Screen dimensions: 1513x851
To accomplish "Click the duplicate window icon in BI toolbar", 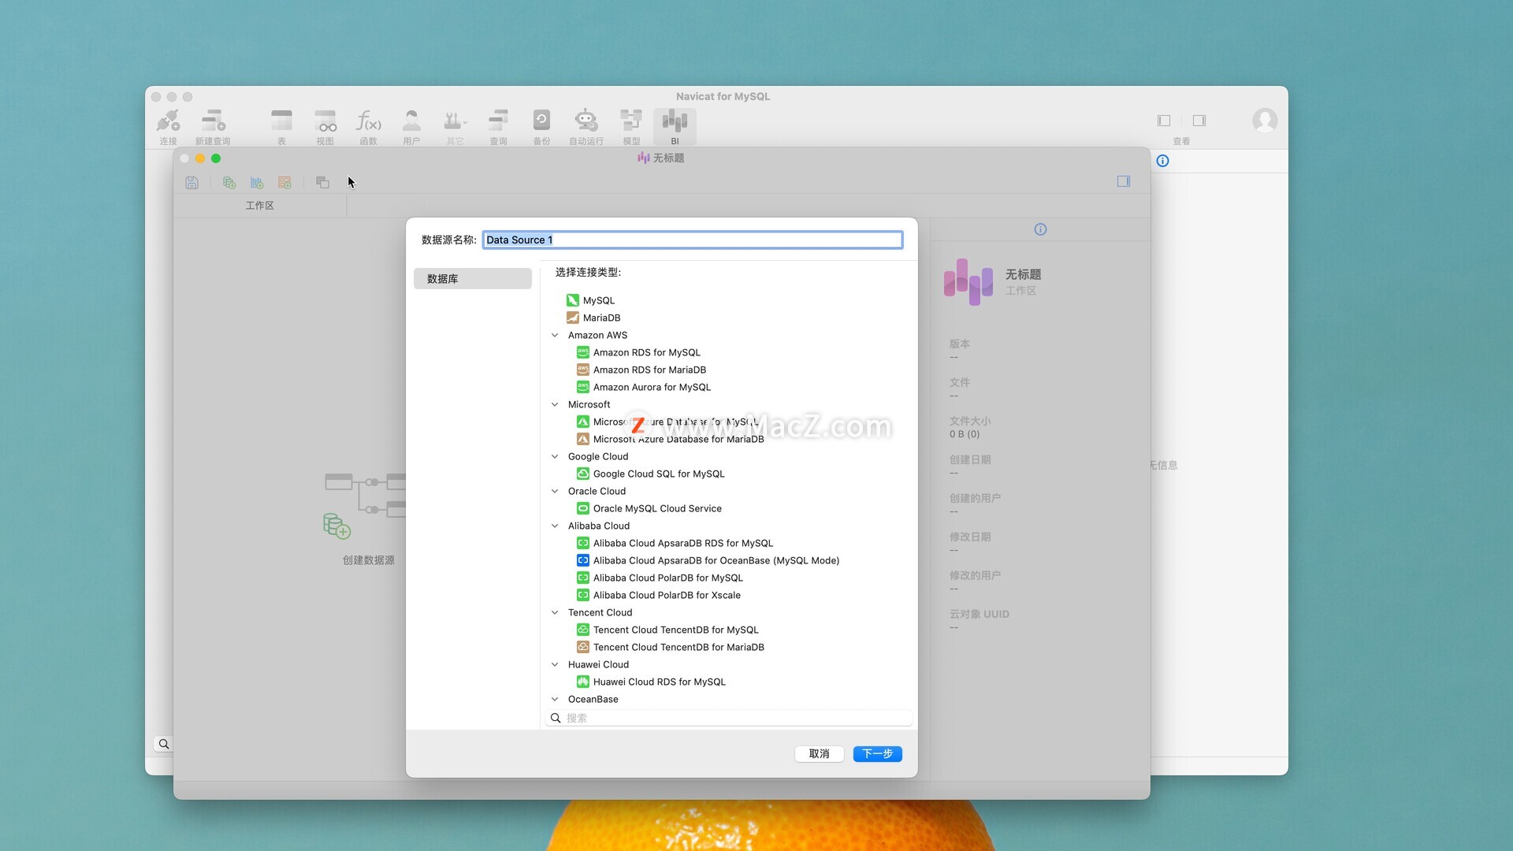I will click(322, 183).
